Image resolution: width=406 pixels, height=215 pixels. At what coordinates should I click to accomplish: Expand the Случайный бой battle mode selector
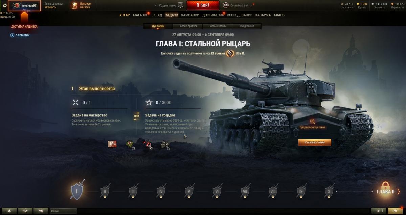click(x=239, y=5)
